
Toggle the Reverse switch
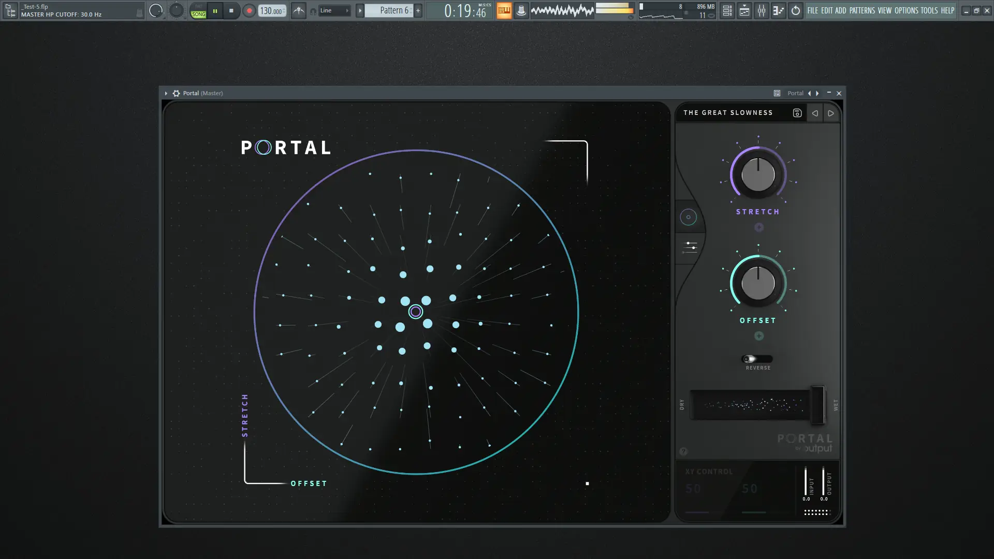[757, 359]
